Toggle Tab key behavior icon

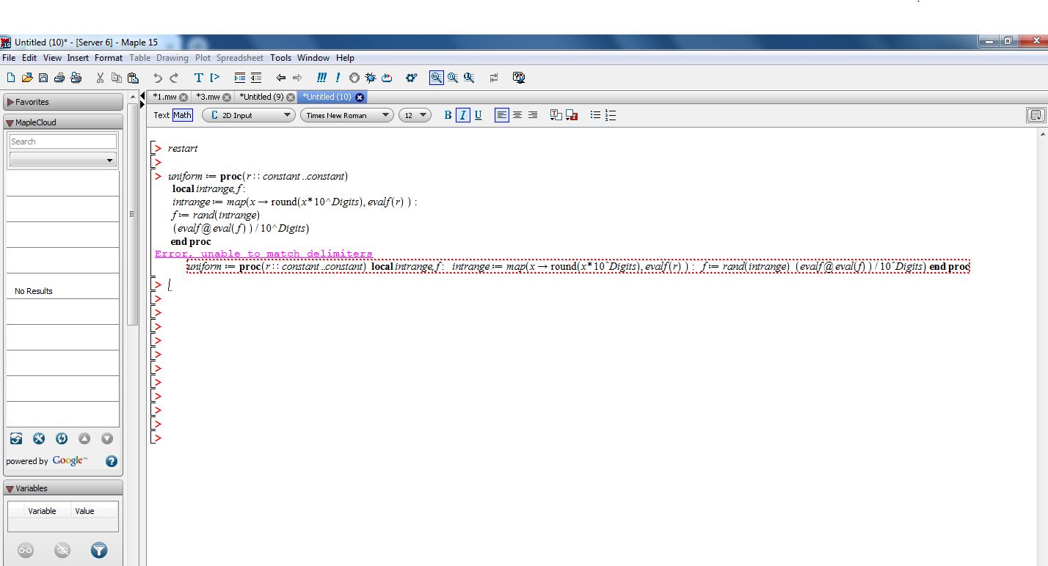pos(494,78)
